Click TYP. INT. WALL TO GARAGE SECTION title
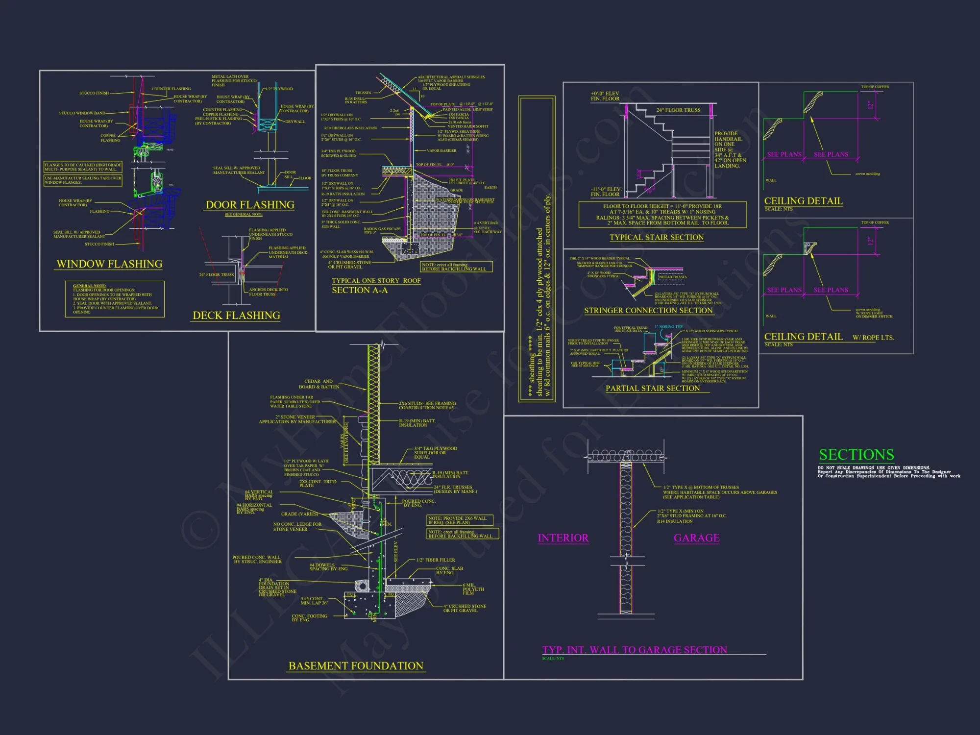The width and height of the screenshot is (980, 735). [634, 650]
